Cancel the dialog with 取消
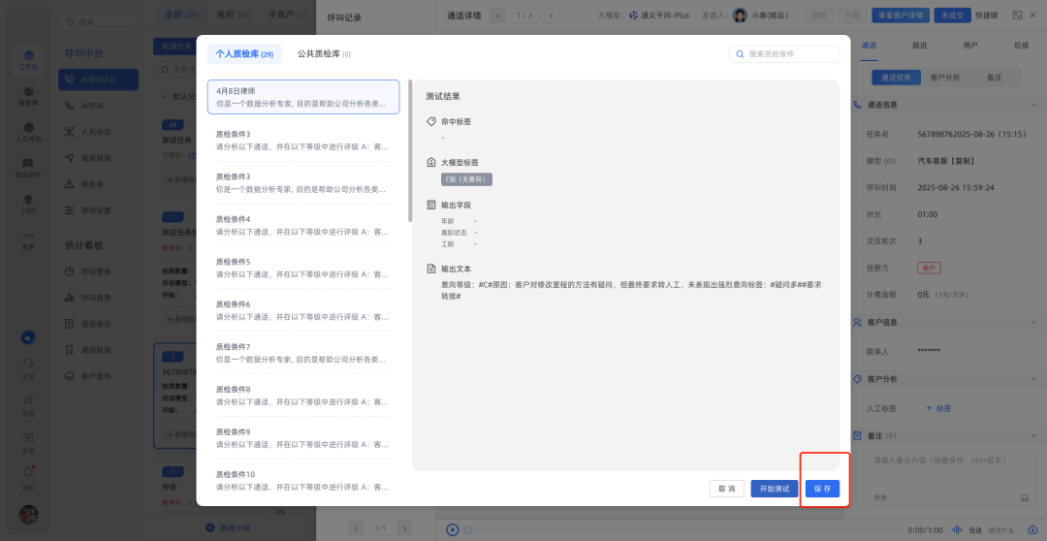The width and height of the screenshot is (1047, 541). point(726,489)
